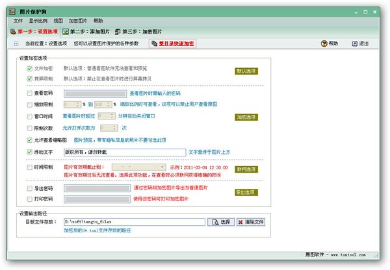Click the 第二步 add-pictures step icon
The height and width of the screenshot is (270, 390).
pos(66,32)
